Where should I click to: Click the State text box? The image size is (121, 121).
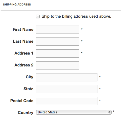(67, 89)
